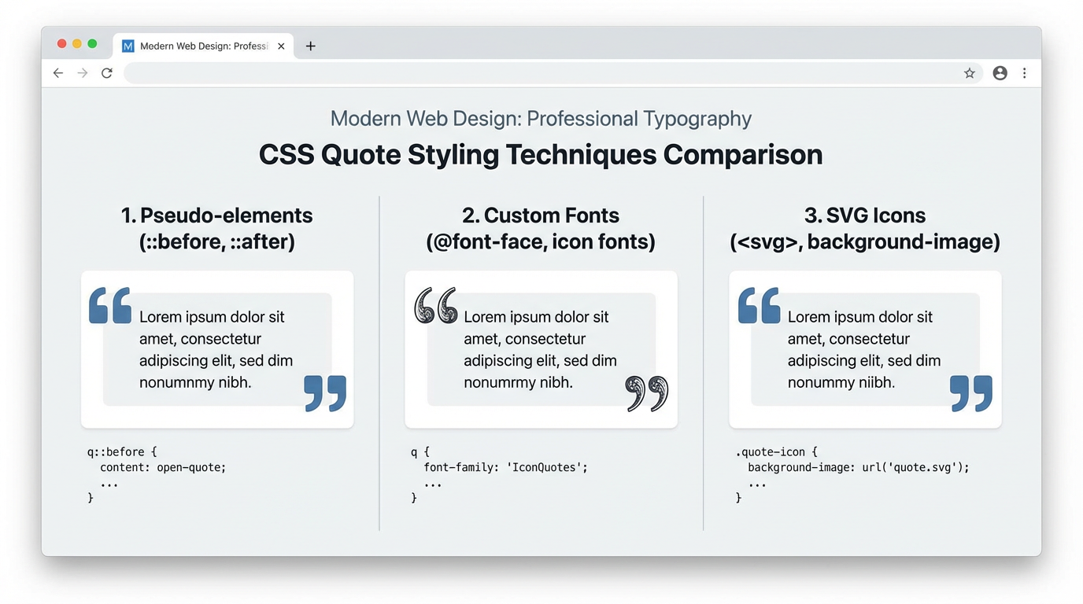Click the CSS Quote Styling Techniques Comparison heading
The height and width of the screenshot is (604, 1083).
pos(541,155)
